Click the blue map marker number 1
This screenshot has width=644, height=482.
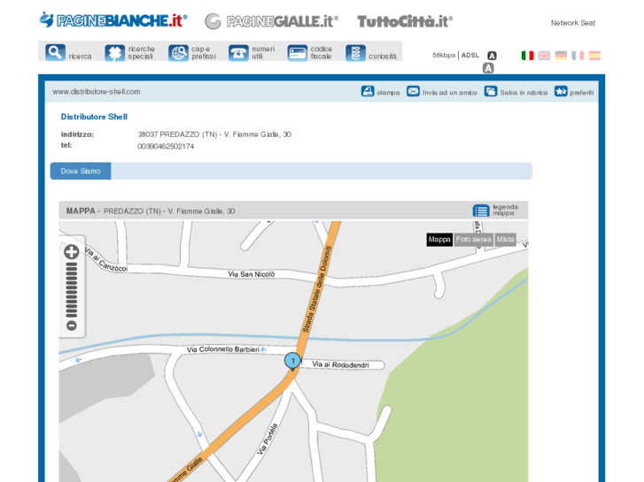pos(292,362)
